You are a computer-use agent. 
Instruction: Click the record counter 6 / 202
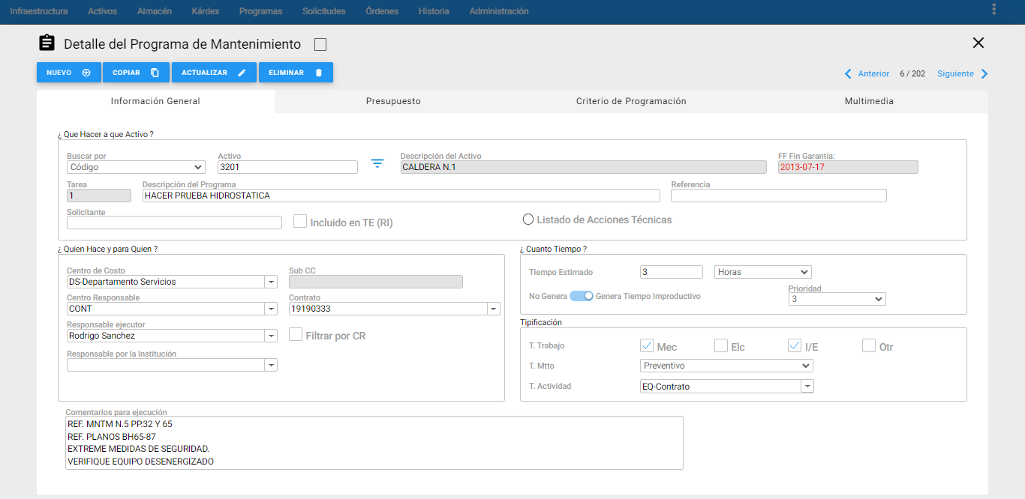912,73
